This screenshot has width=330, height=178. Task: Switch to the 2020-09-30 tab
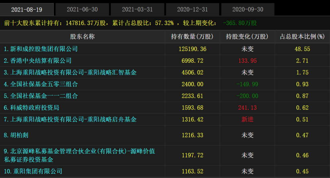248,10
